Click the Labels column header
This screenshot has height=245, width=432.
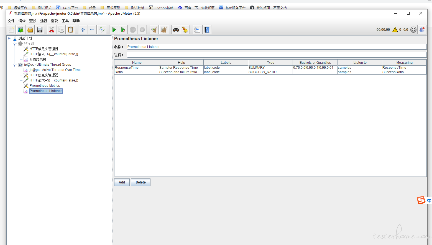pyautogui.click(x=226, y=63)
